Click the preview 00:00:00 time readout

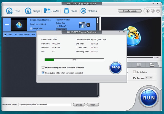157,58
